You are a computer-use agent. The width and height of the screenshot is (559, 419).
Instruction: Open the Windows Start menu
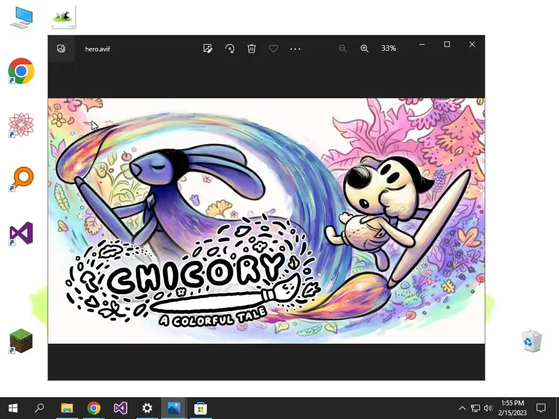click(x=13, y=408)
